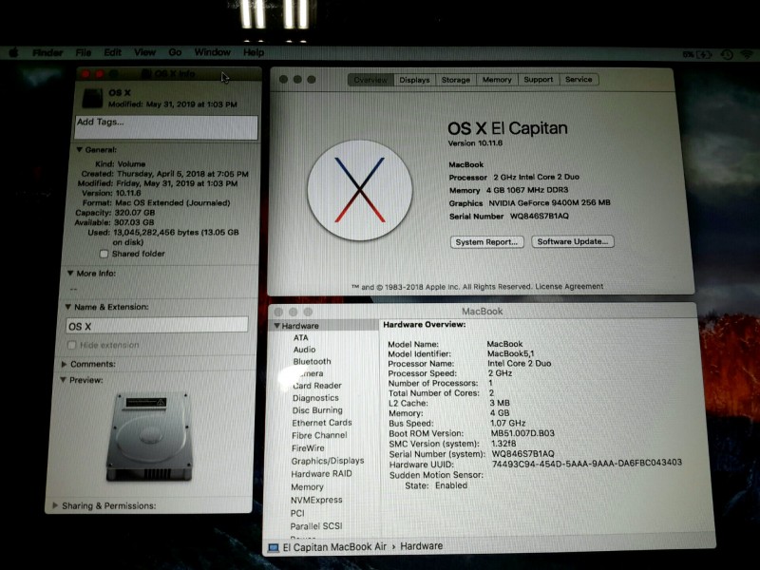Select FireWire in the hardware sidebar
760x570 pixels.
(308, 448)
